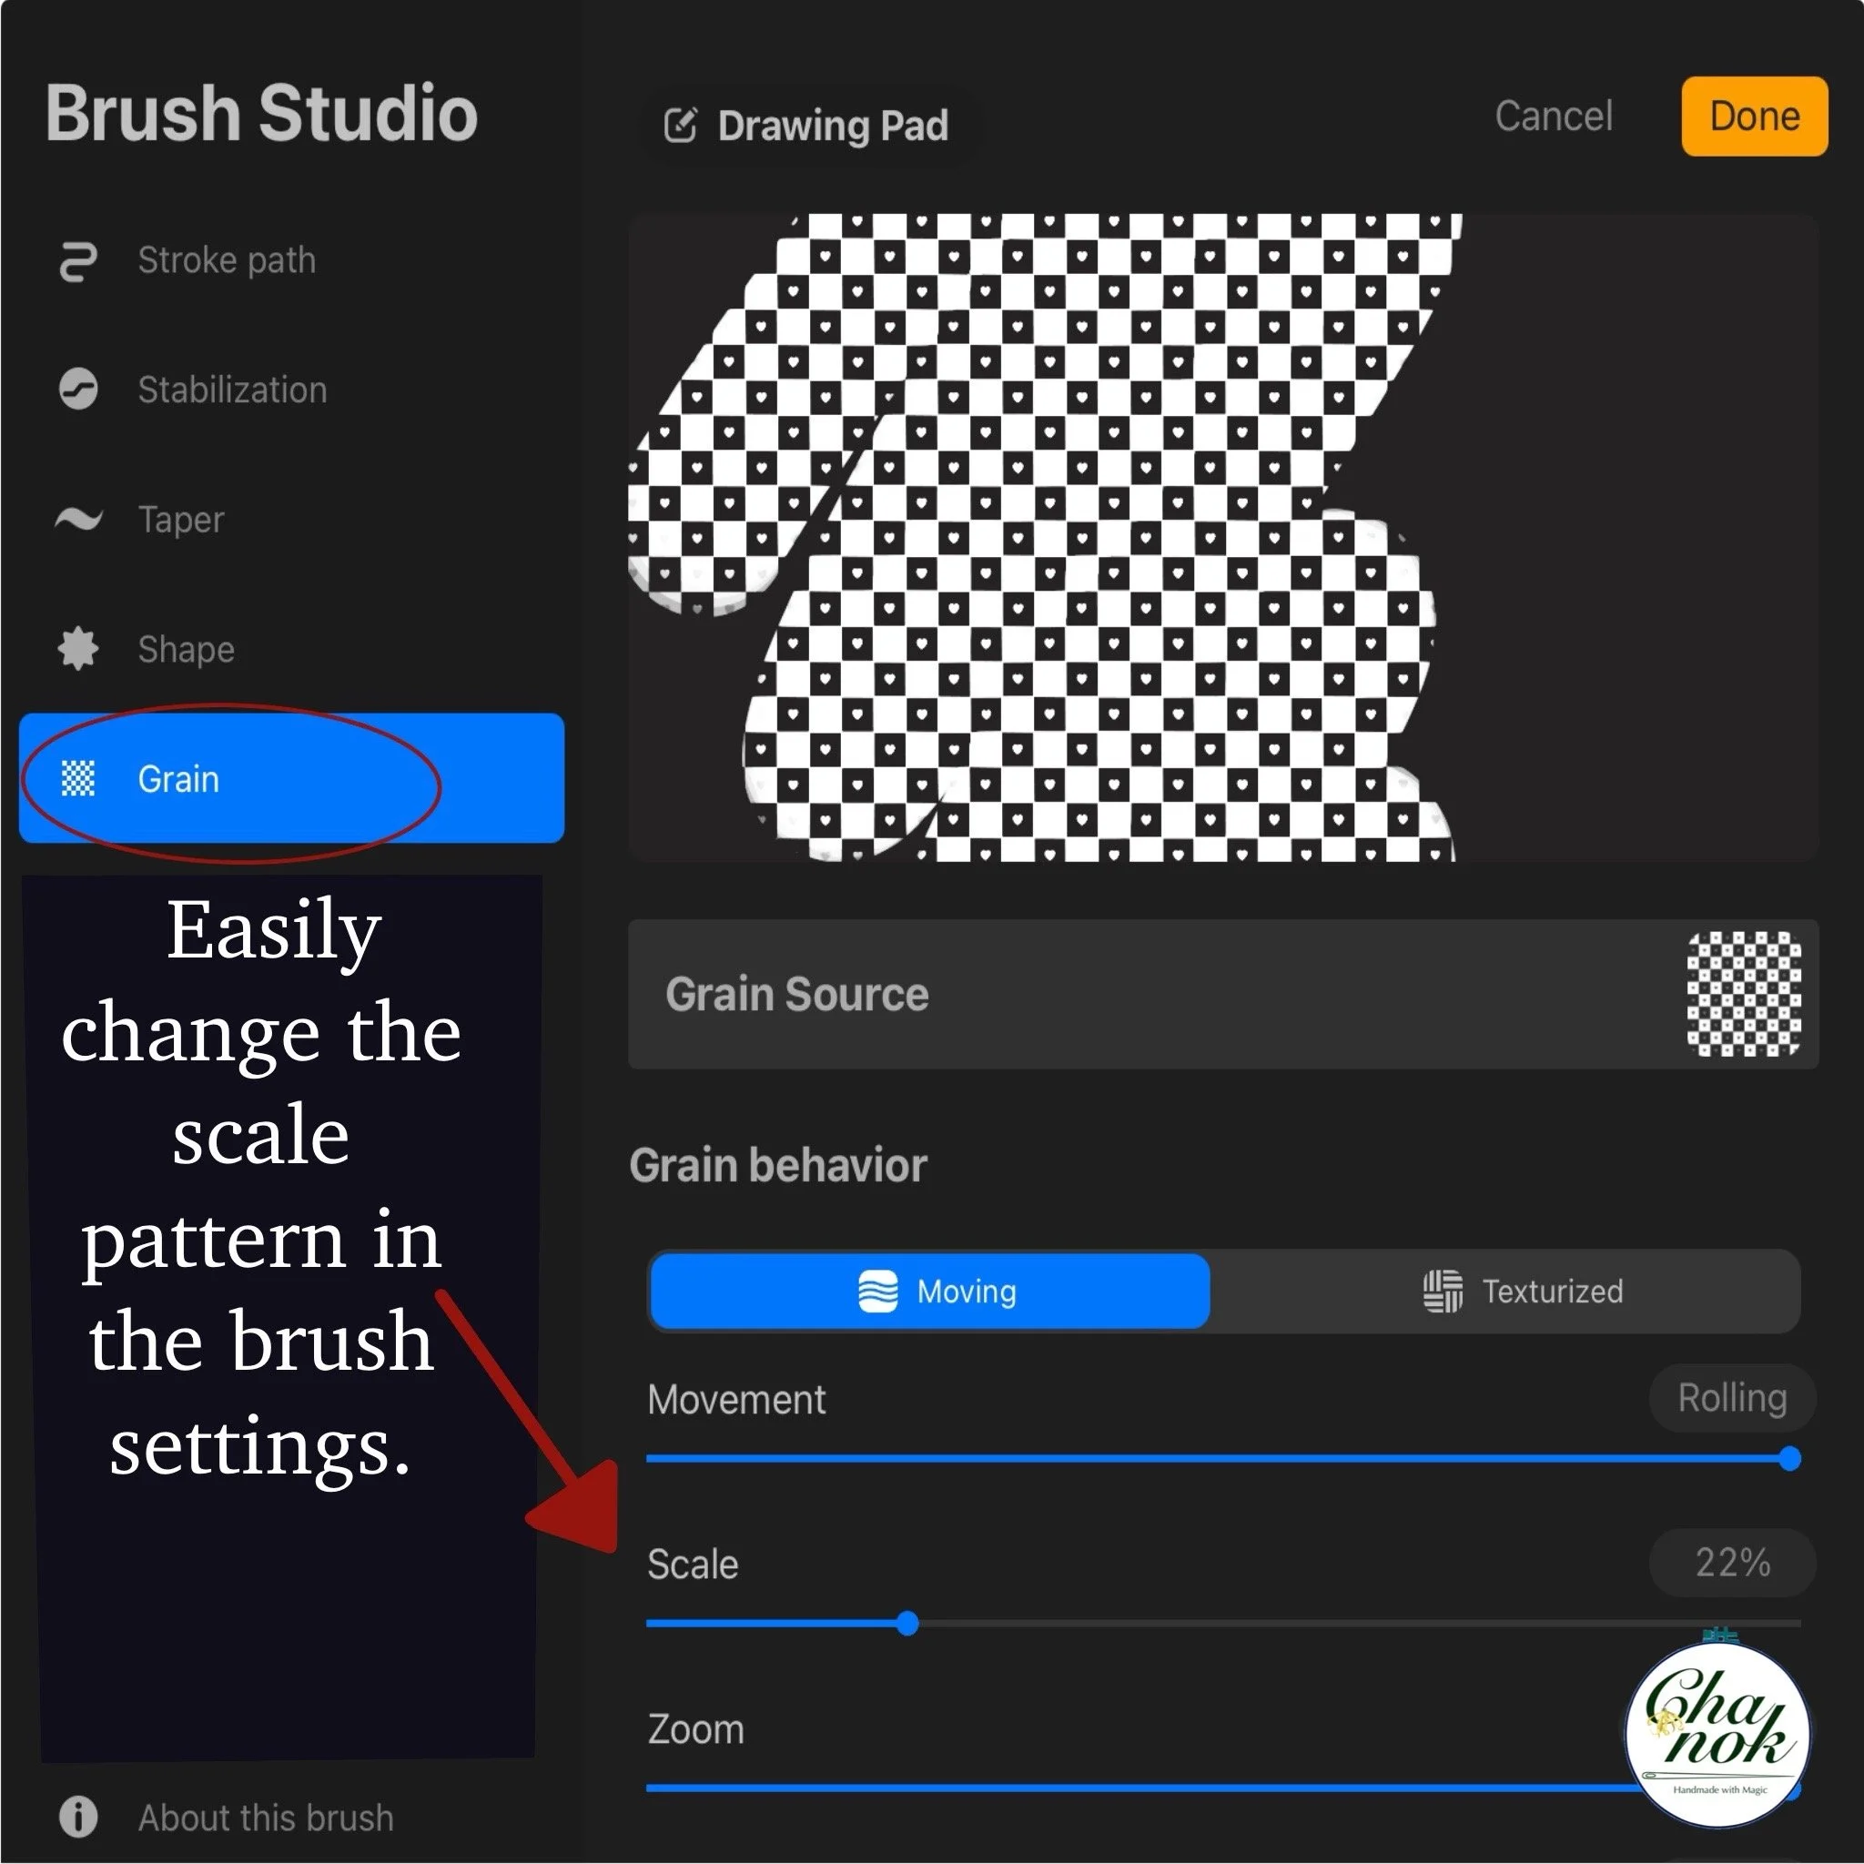This screenshot has height=1864, width=1864.
Task: Click the Rolling movement value box
Action: pos(1732,1398)
